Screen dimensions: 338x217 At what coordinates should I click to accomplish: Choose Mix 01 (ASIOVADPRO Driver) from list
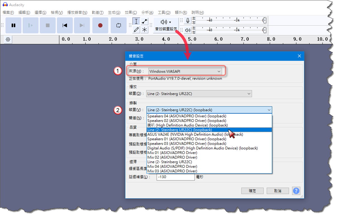click(x=209, y=153)
